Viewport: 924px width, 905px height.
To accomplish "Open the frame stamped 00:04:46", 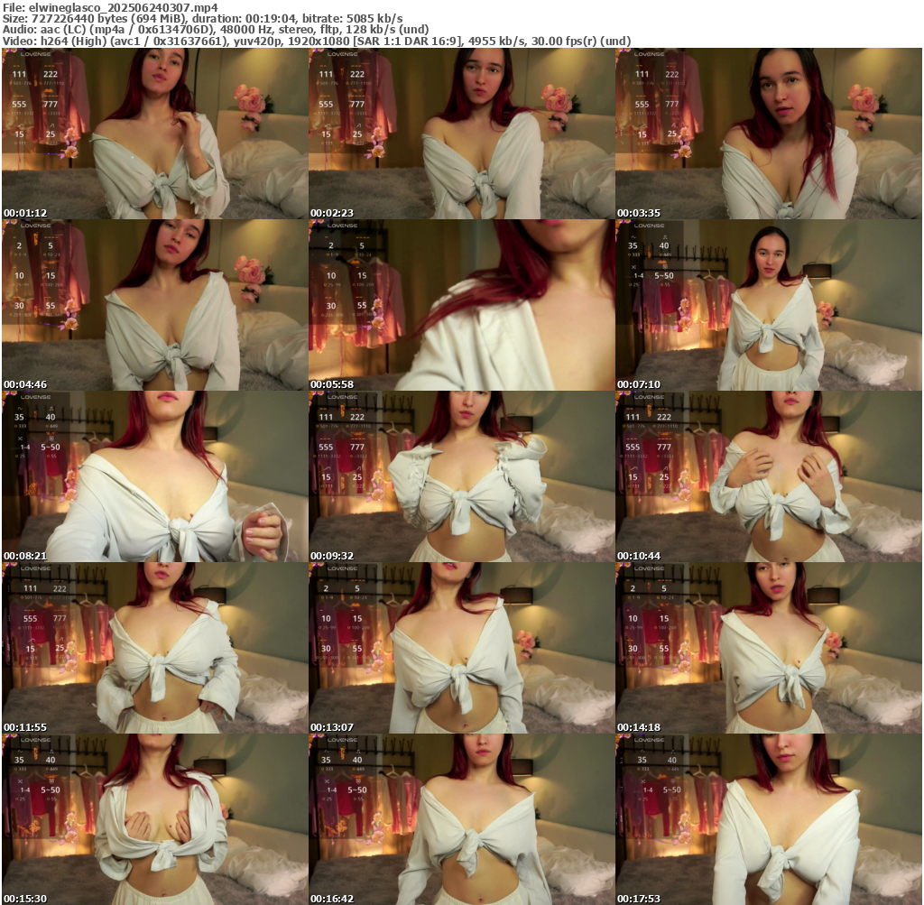I will click(154, 305).
